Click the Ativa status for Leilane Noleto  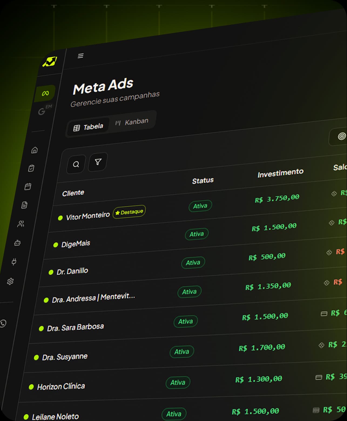pos(174,414)
